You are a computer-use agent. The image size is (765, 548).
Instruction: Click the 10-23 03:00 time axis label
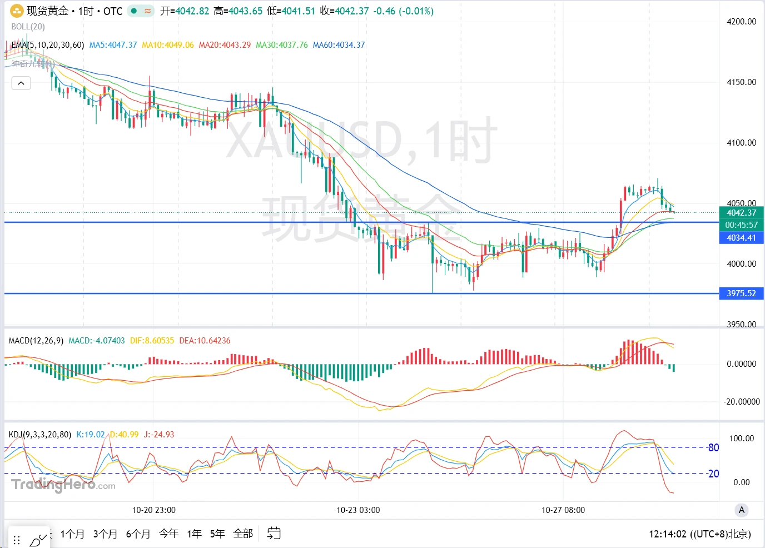click(x=359, y=510)
